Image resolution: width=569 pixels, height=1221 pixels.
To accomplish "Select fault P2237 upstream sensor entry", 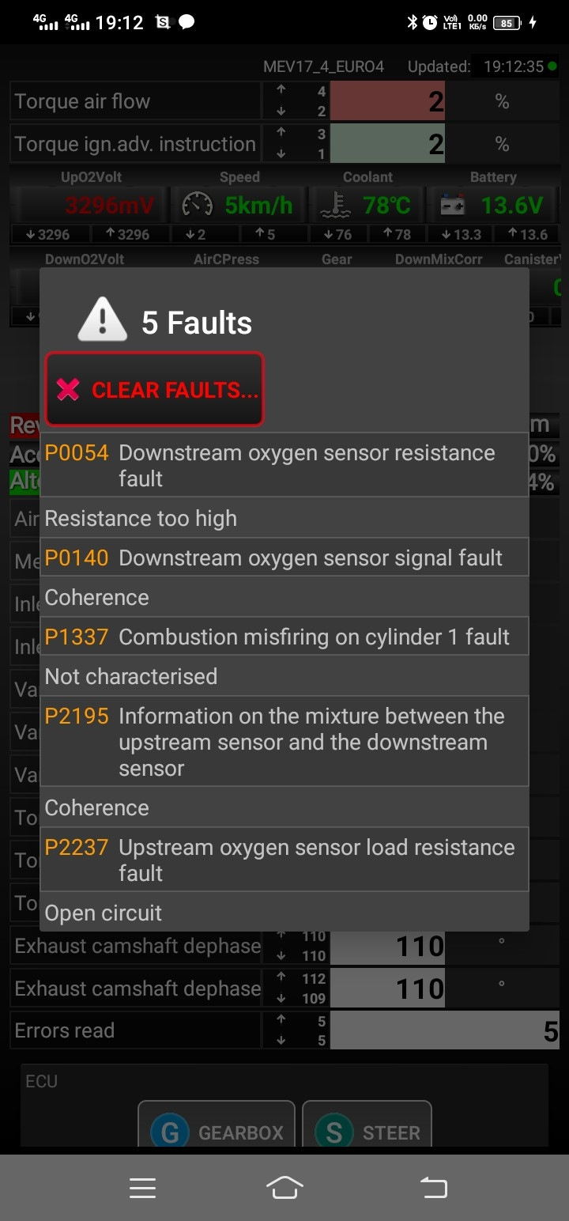I will 284,860.
